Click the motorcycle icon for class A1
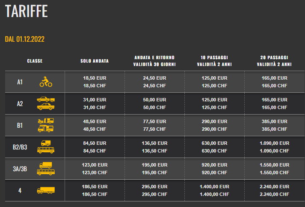 [x=46, y=82]
